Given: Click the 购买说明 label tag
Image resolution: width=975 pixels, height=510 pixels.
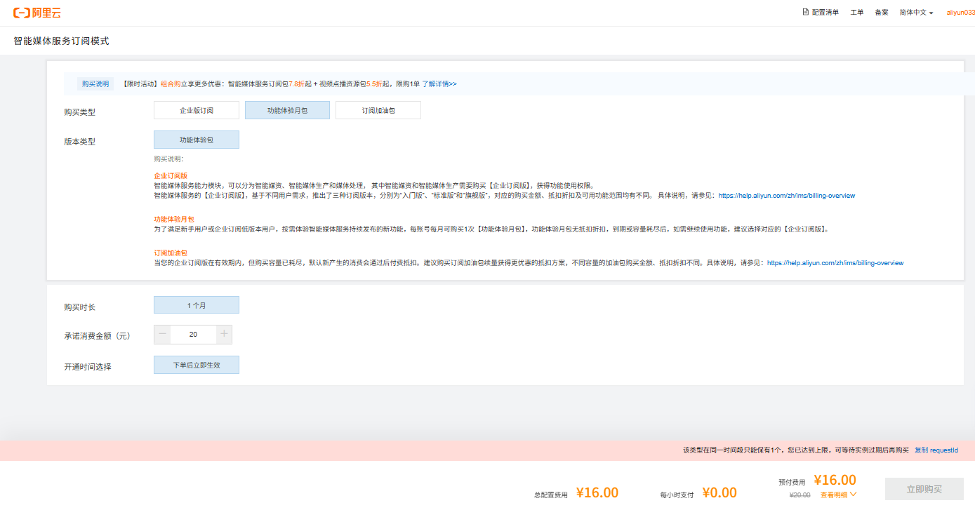Looking at the screenshot, I should [95, 83].
